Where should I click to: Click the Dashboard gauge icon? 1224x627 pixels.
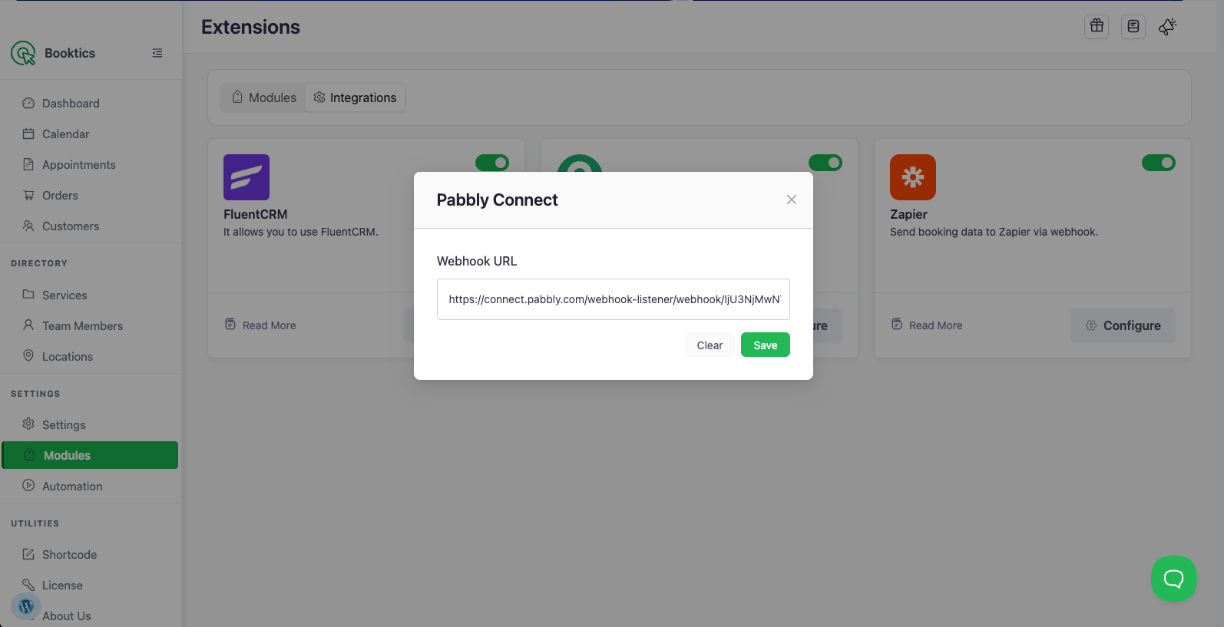pos(28,103)
